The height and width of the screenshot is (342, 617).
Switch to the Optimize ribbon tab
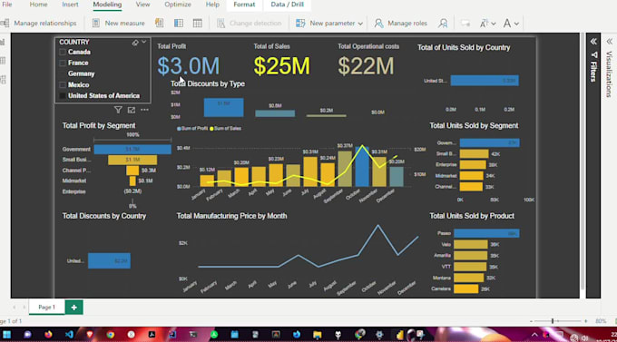coord(178,5)
